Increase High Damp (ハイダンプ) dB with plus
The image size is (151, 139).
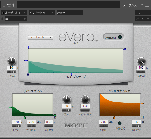pyautogui.click(x=138, y=126)
